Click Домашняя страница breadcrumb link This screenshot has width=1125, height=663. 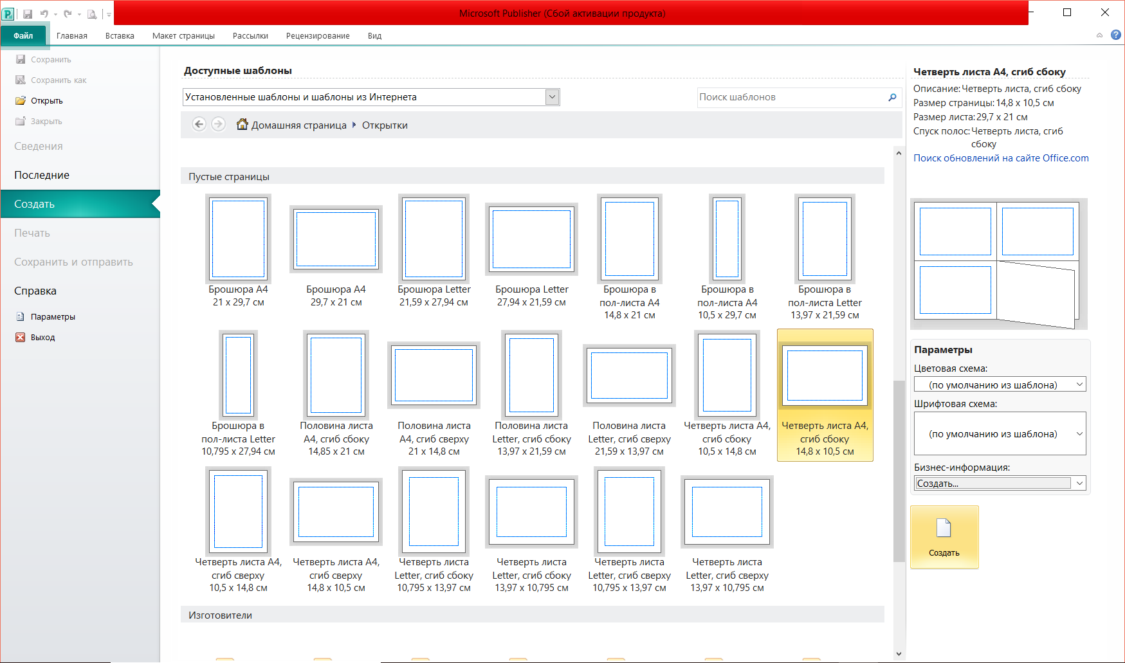[298, 125]
